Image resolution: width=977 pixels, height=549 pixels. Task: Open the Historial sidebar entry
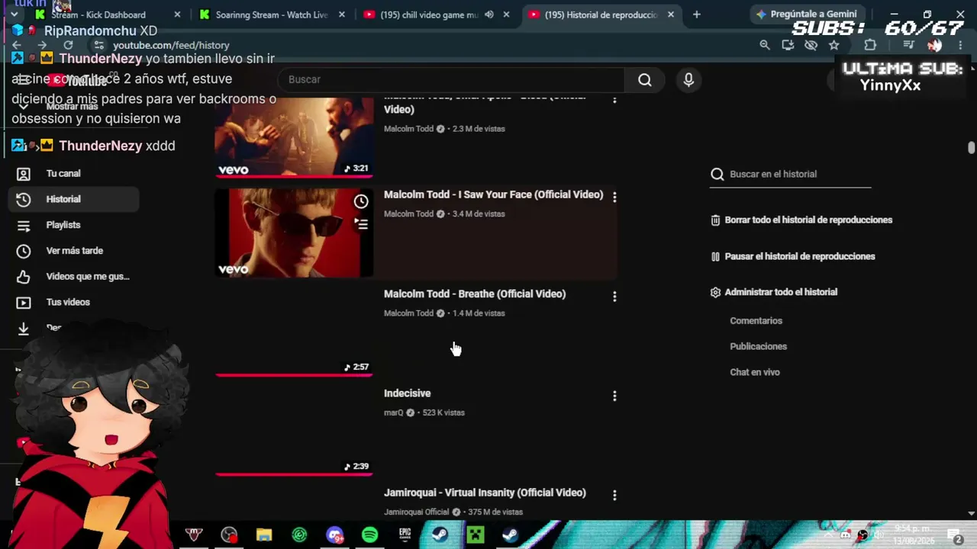click(74, 199)
